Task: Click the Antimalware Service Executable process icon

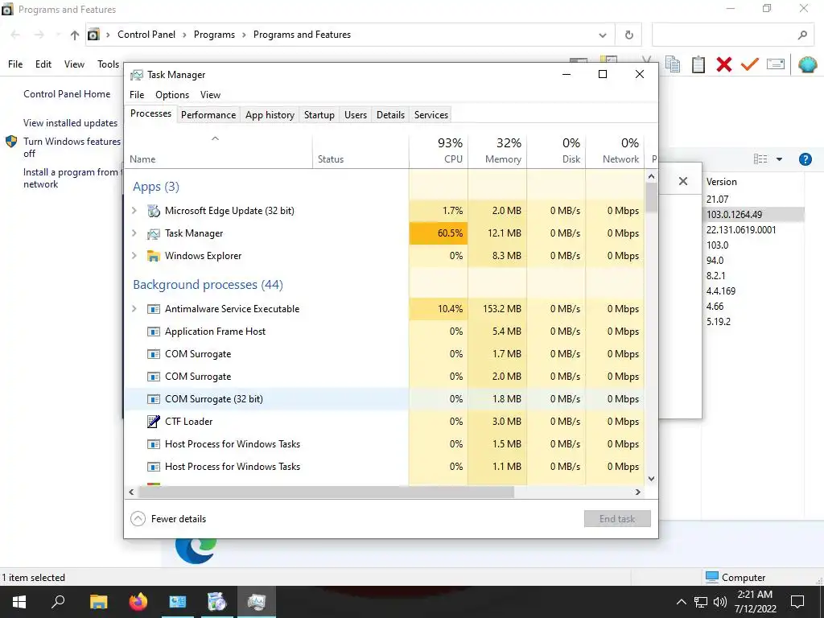Action: tap(154, 309)
